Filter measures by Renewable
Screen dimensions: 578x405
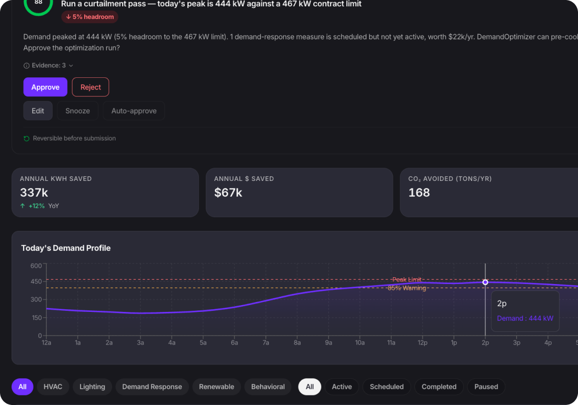click(216, 387)
